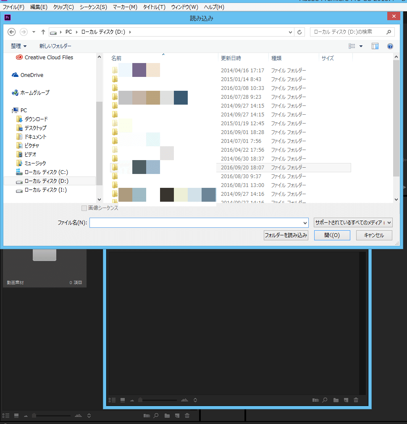Viewport: 407px width, 424px height.
Task: Switch to icon view in blue-outlined bin panel
Action: [123, 400]
